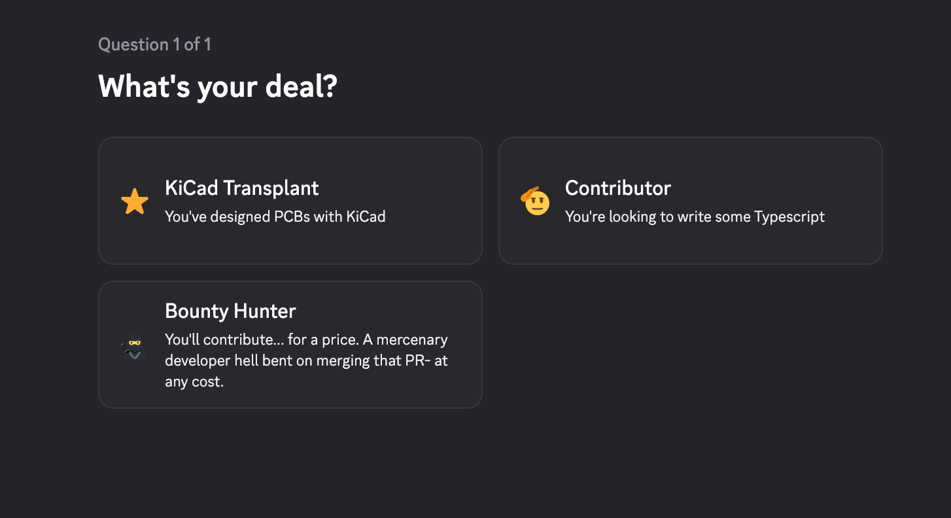Click the saluting face emoji
951x518 pixels.
[535, 201]
